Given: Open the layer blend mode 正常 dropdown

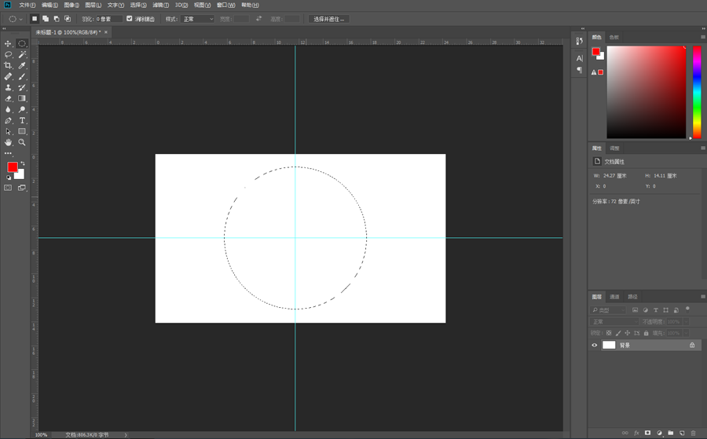Looking at the screenshot, I should (x=614, y=321).
